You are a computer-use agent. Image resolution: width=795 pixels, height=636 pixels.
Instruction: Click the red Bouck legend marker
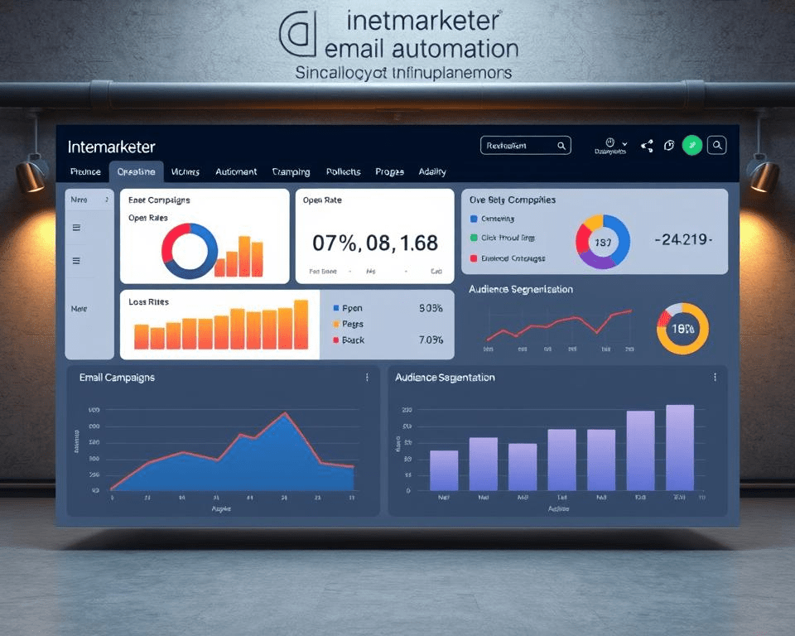point(335,340)
